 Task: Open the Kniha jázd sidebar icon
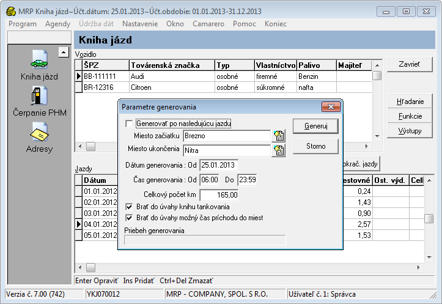39,61
